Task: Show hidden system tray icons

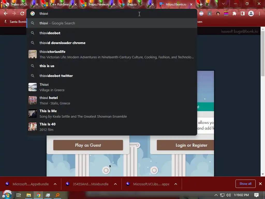Action: click(216, 195)
